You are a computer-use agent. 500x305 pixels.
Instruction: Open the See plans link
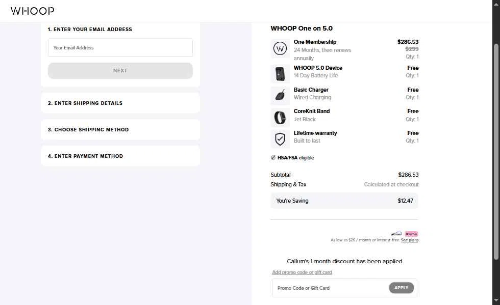pos(409,240)
